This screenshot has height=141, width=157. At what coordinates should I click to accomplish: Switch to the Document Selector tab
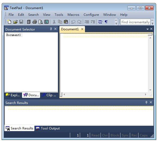click(x=31, y=95)
